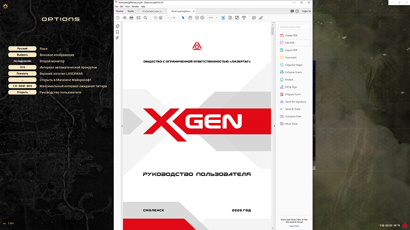Click Выбрать for background image
Image resolution: width=410 pixels, height=230 pixels.
coord(22,55)
